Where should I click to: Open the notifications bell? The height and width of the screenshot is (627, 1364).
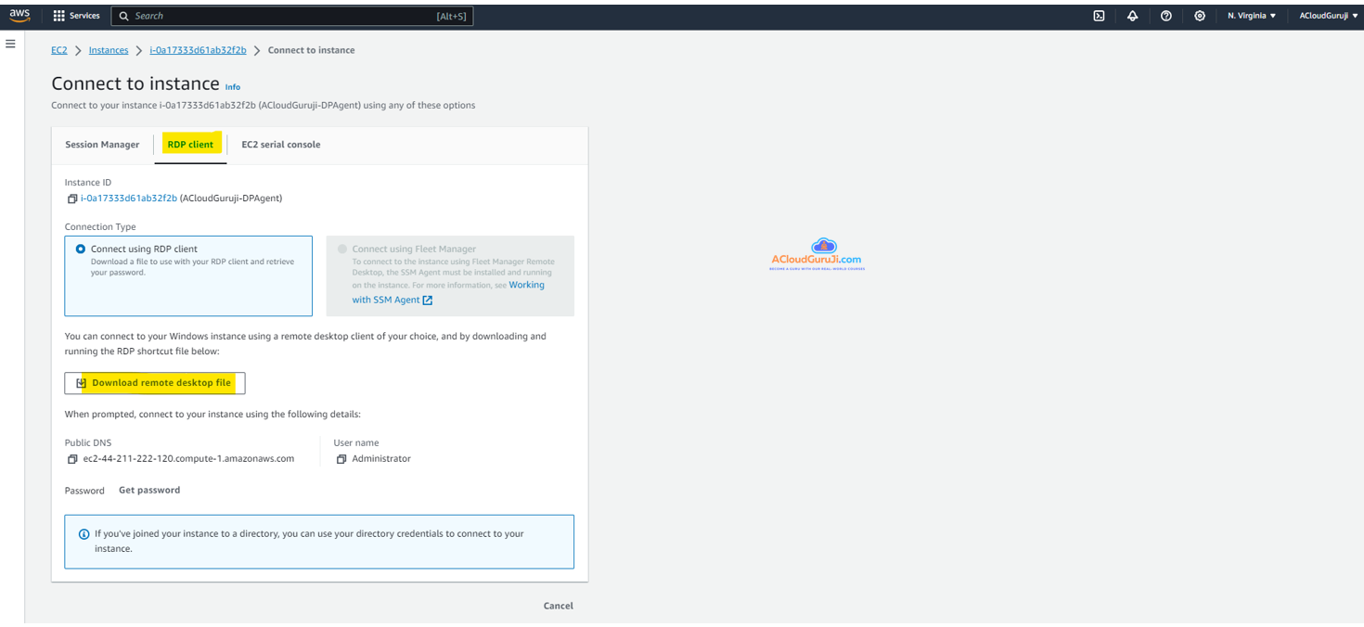pos(1132,16)
